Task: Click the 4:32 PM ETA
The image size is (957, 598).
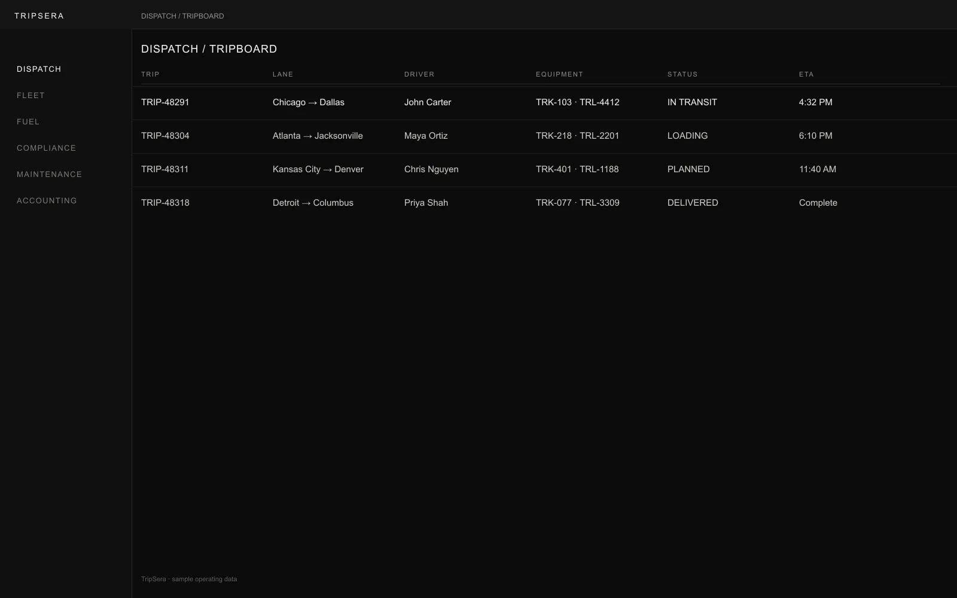Action: 816,102
